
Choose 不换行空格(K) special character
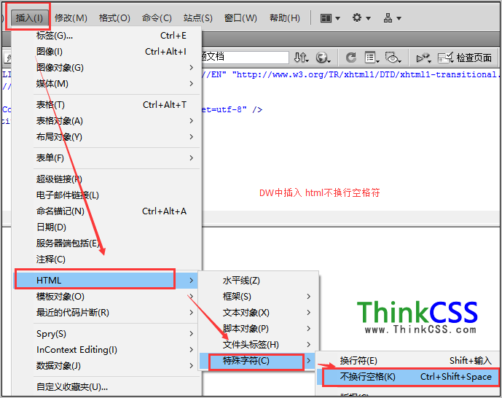point(408,377)
